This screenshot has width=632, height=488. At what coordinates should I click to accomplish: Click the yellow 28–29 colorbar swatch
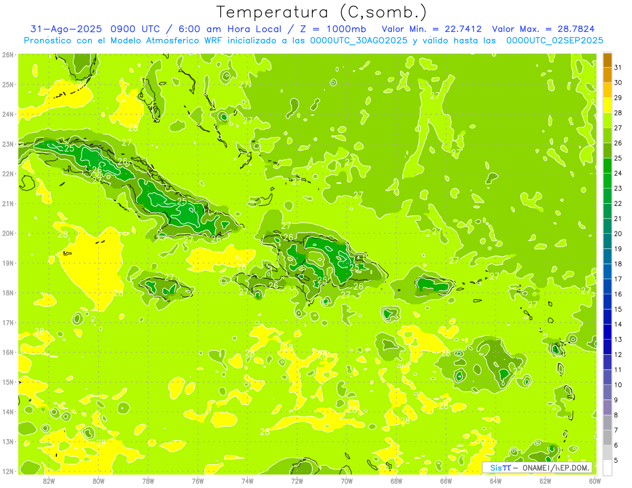607,105
